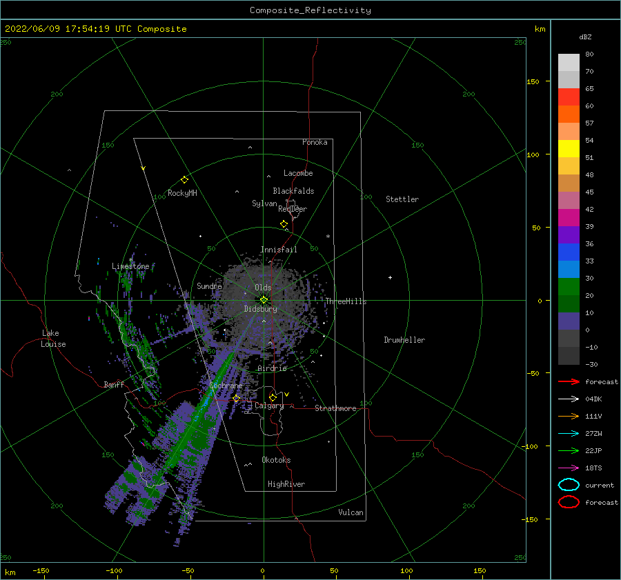Image resolution: width=621 pixels, height=580 pixels.
Task: Click the orange 111V arrow legend
Action: point(569,416)
